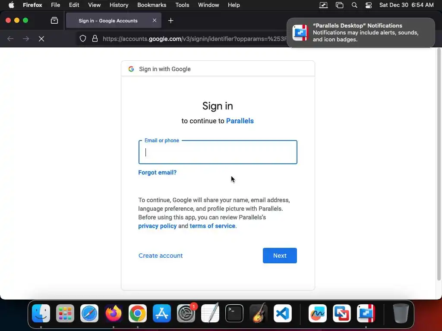Open Control Center in menu bar
442x331 pixels.
(369, 5)
